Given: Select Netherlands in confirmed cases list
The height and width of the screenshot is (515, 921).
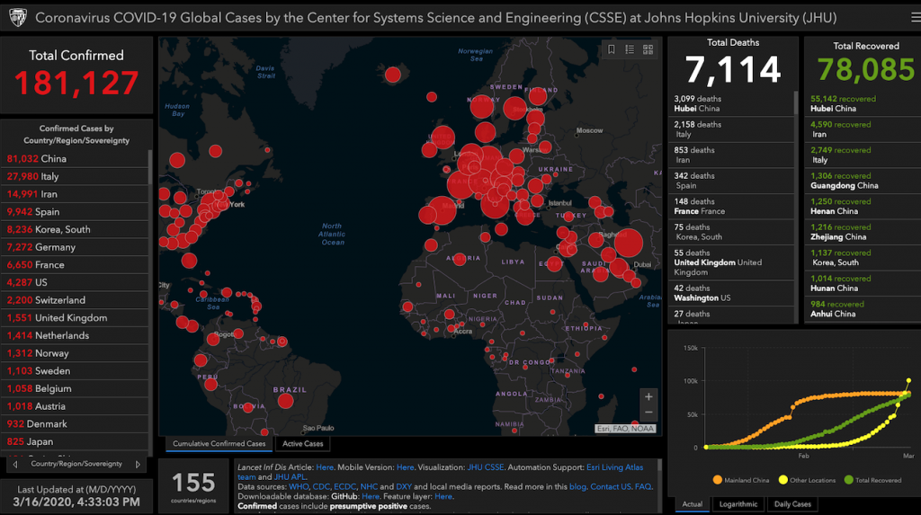Looking at the screenshot, I should coord(75,335).
